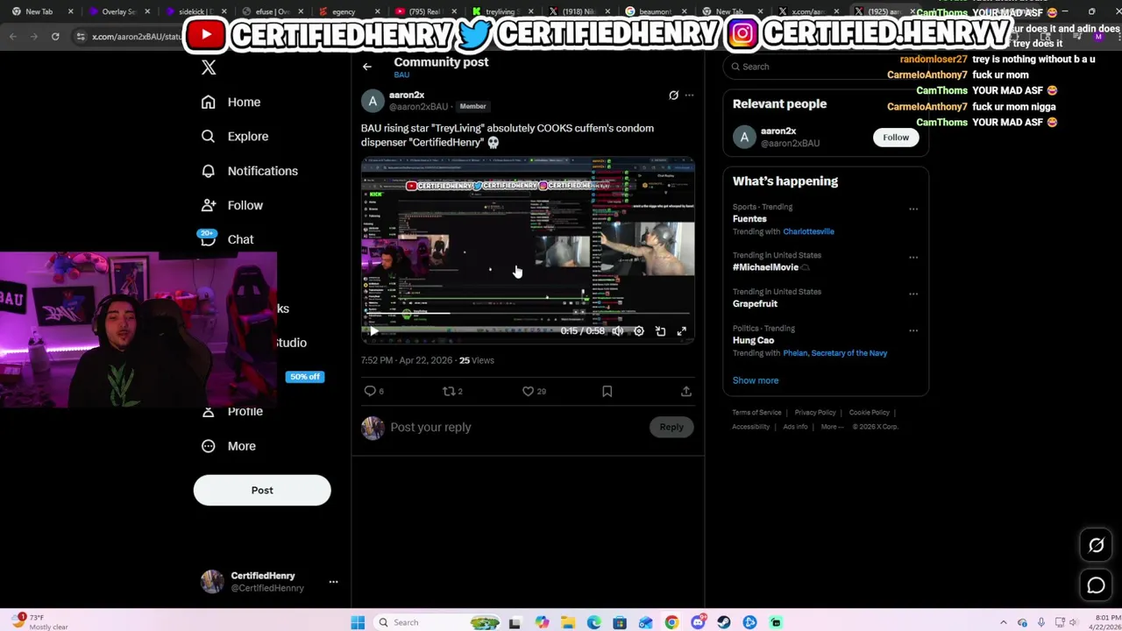
Task: Open aaron2x profile in Relevant people
Action: 778,131
